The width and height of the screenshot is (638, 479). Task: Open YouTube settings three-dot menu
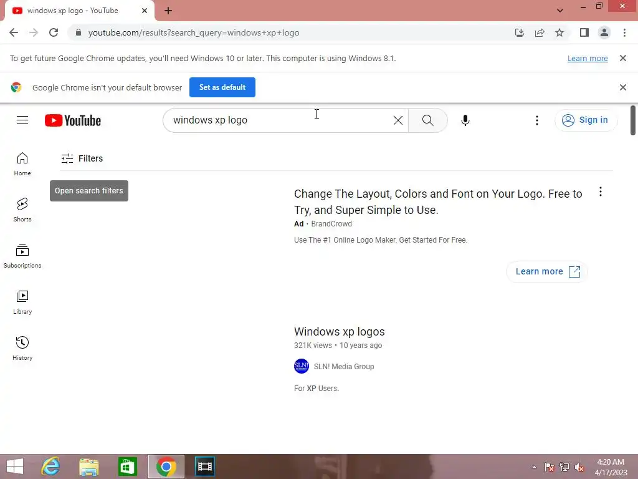click(x=536, y=120)
